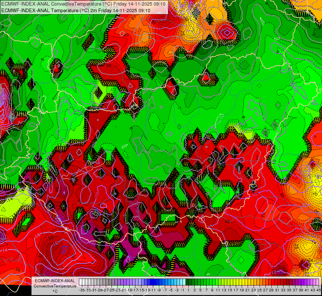The width and height of the screenshot is (322, 296).
Task: Pick the dark green swatch above legend value 1
Action: pos(187,282)
